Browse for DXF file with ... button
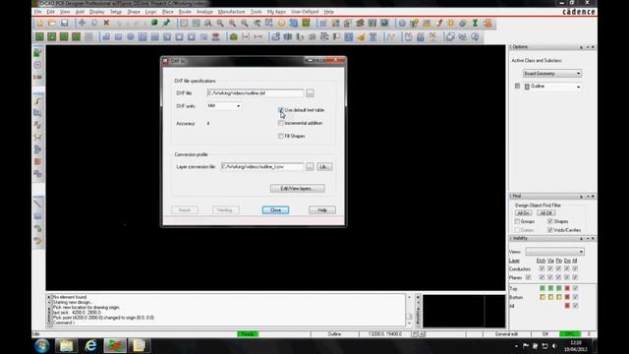 coord(311,93)
